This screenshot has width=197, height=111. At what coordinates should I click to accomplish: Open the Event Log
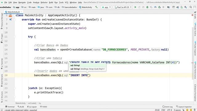(x=167, y=107)
